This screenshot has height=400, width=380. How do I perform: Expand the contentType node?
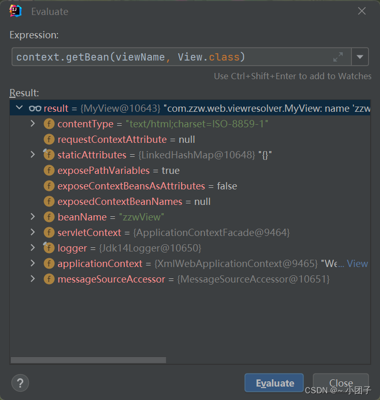pos(33,124)
